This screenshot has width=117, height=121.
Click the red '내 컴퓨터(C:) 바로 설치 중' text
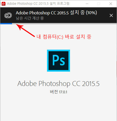(64, 37)
